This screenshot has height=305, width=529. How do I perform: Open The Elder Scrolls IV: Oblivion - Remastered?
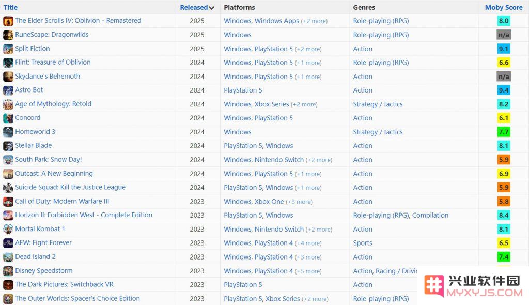79,21
